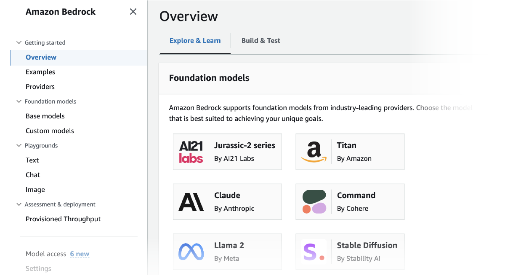The width and height of the screenshot is (505, 275).
Task: Click the Amazon Titan logo
Action: coord(314,152)
